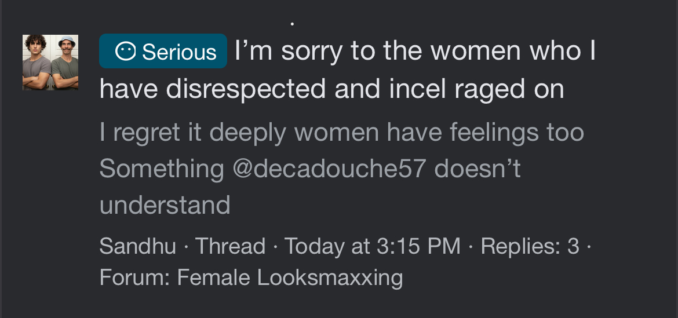Click the word "Something" in the snippet
The width and height of the screenshot is (678, 318).
pyautogui.click(x=161, y=169)
